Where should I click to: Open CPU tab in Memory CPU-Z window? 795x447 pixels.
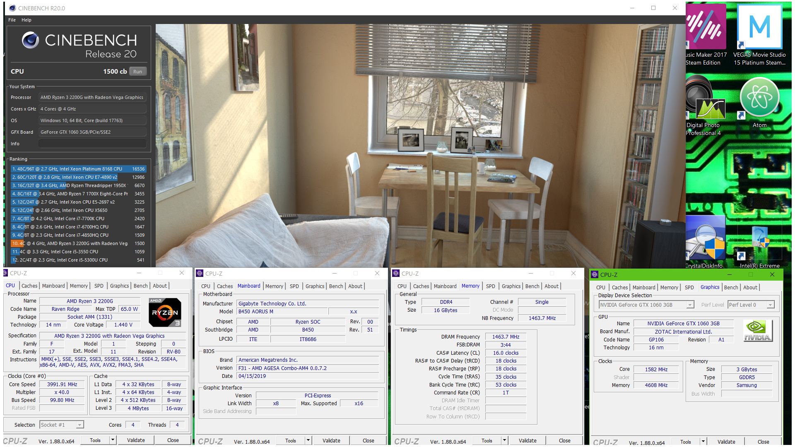402,286
